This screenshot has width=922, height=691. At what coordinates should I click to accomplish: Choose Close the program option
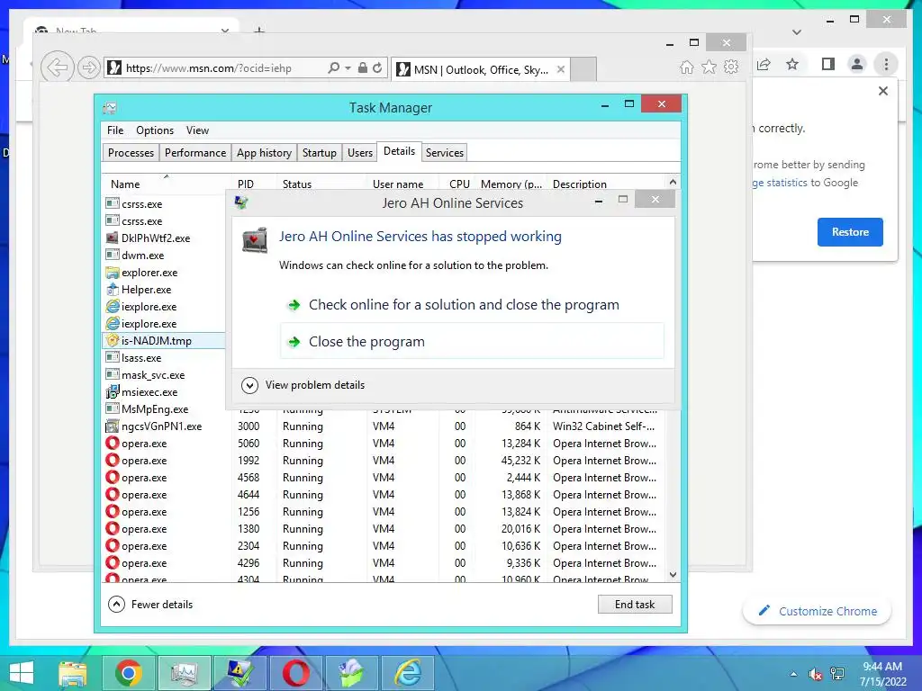tap(472, 341)
